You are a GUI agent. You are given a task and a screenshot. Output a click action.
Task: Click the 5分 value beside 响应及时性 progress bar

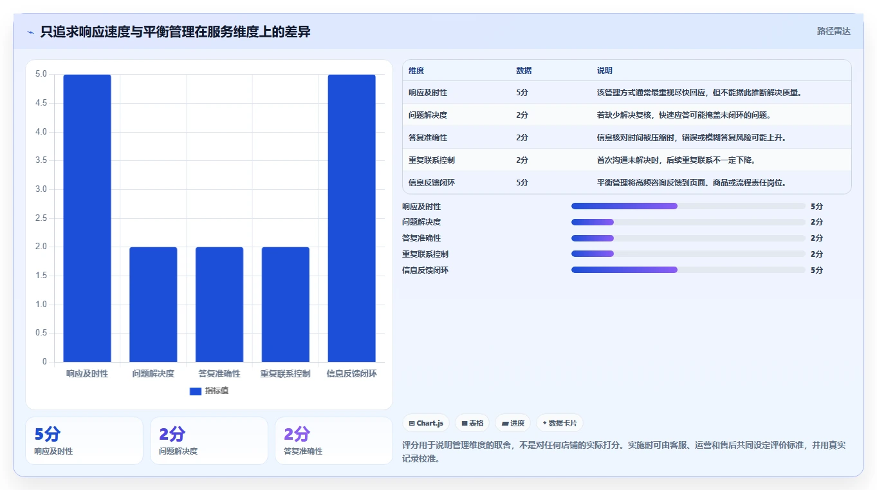[x=817, y=207]
